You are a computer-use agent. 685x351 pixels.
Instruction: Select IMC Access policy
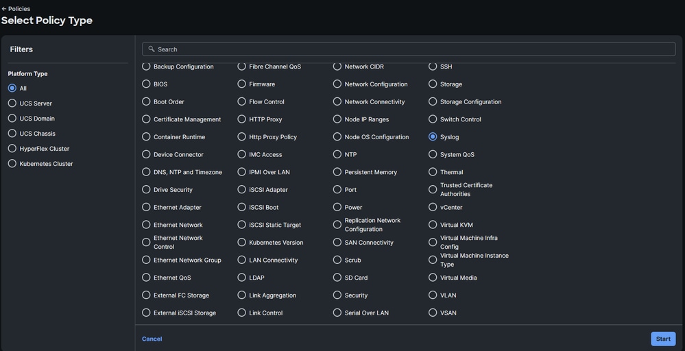tap(241, 154)
